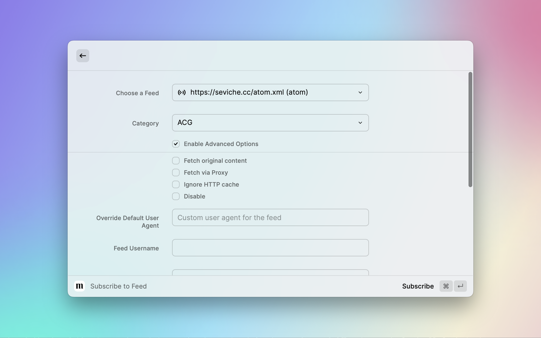Toggle the Disable checkbox option

[x=176, y=196]
